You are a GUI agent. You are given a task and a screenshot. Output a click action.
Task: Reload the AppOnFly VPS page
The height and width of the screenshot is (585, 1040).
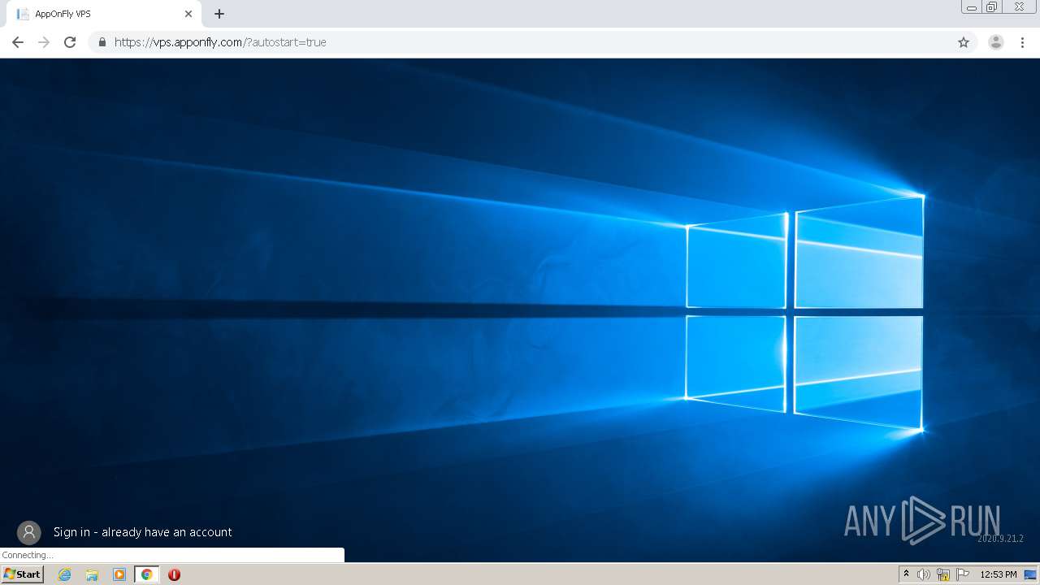[x=70, y=42]
